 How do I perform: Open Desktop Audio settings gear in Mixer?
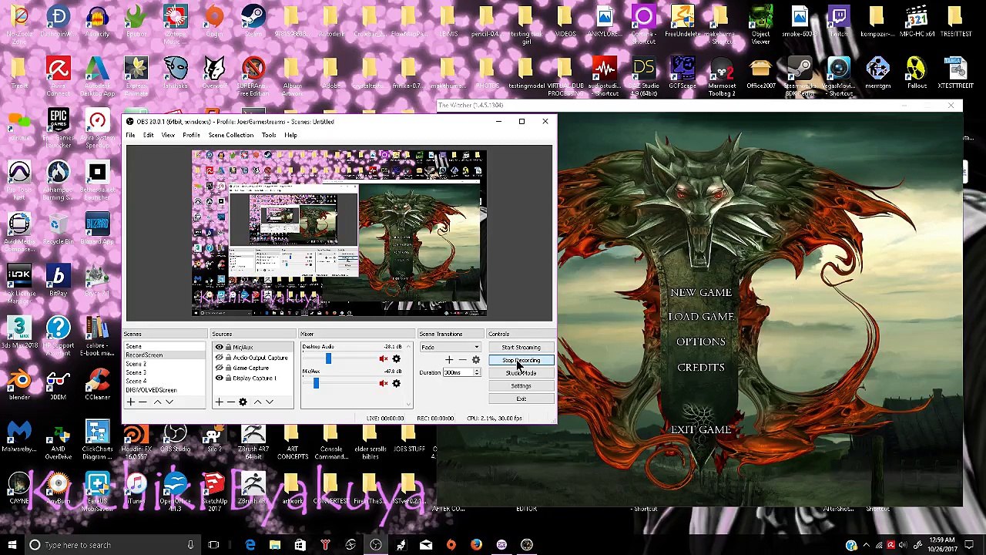(396, 359)
